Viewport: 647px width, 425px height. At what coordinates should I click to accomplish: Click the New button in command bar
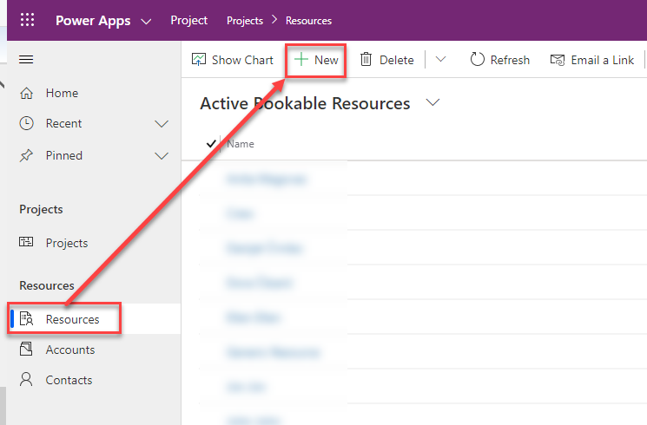[317, 60]
